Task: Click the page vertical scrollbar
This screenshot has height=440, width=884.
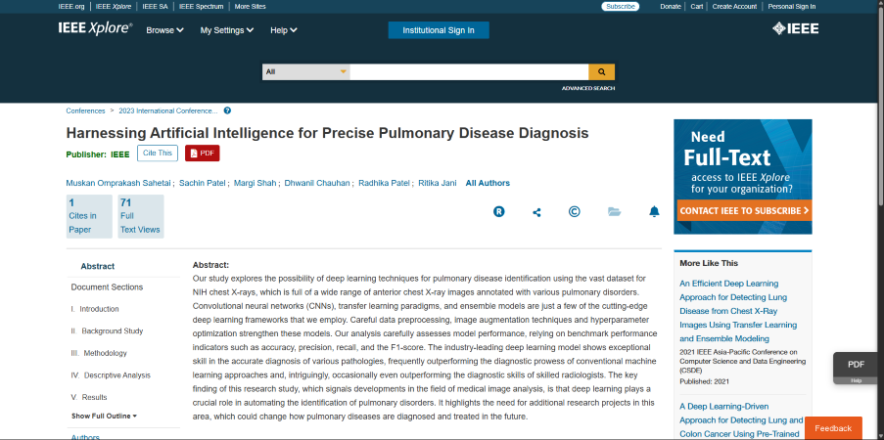Action: 880,220
